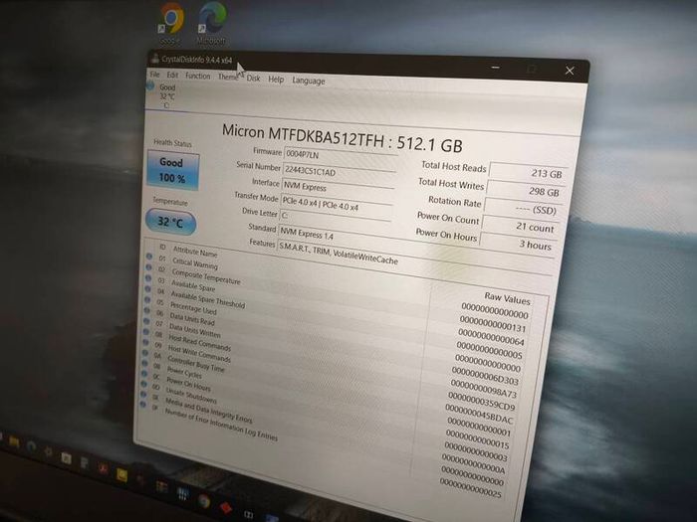The image size is (697, 522).
Task: Click Total Host Writes value 298 GB
Action: [x=525, y=191]
